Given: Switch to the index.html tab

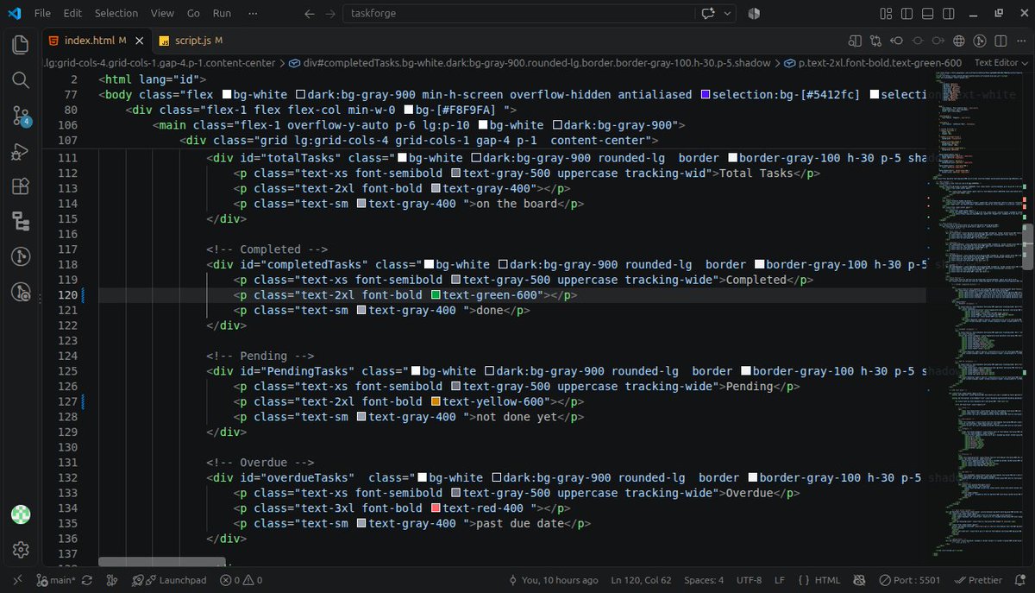Looking at the screenshot, I should (96, 41).
